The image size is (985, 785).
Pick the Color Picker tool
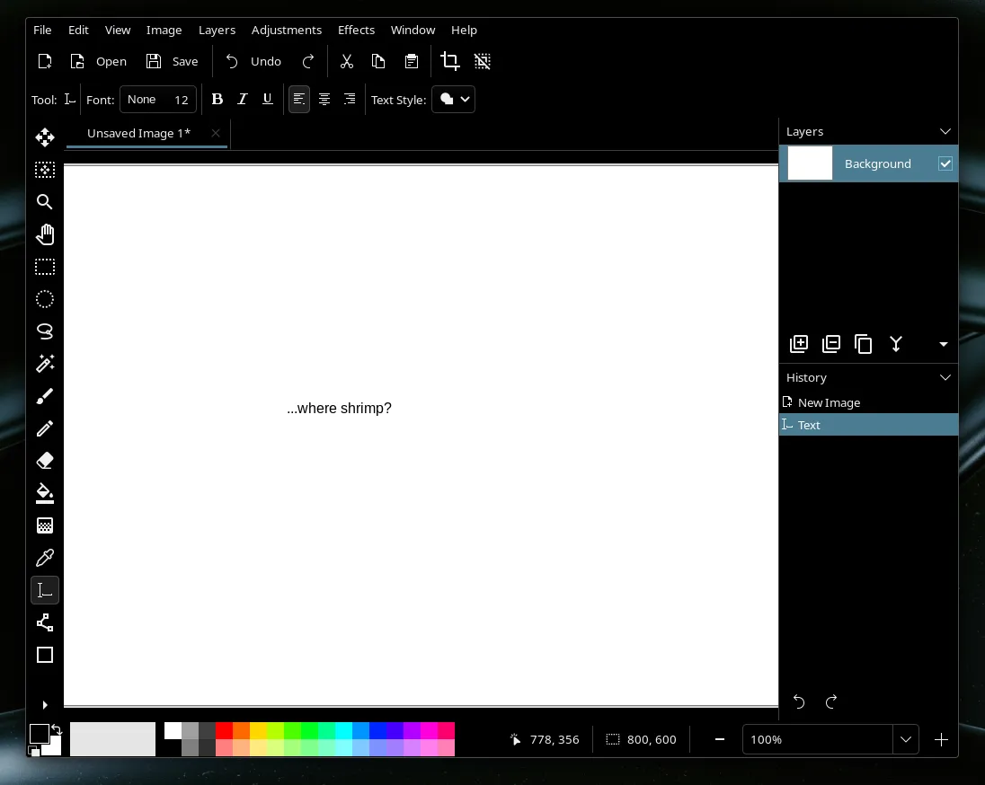coord(45,558)
